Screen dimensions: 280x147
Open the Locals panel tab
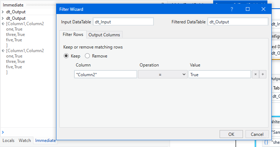click(9, 141)
